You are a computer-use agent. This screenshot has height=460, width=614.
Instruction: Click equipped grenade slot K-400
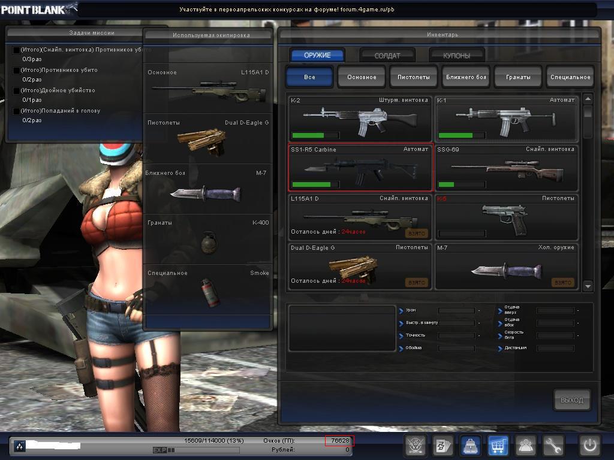[208, 239]
